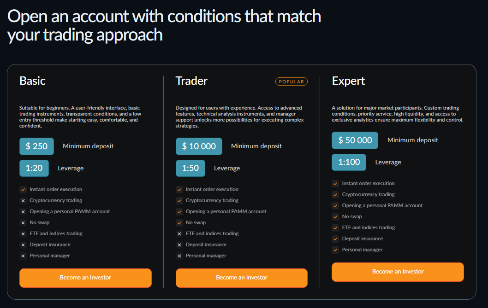488x308 pixels.
Task: Click Basic plan's No swap X icon
Action: coord(23,222)
